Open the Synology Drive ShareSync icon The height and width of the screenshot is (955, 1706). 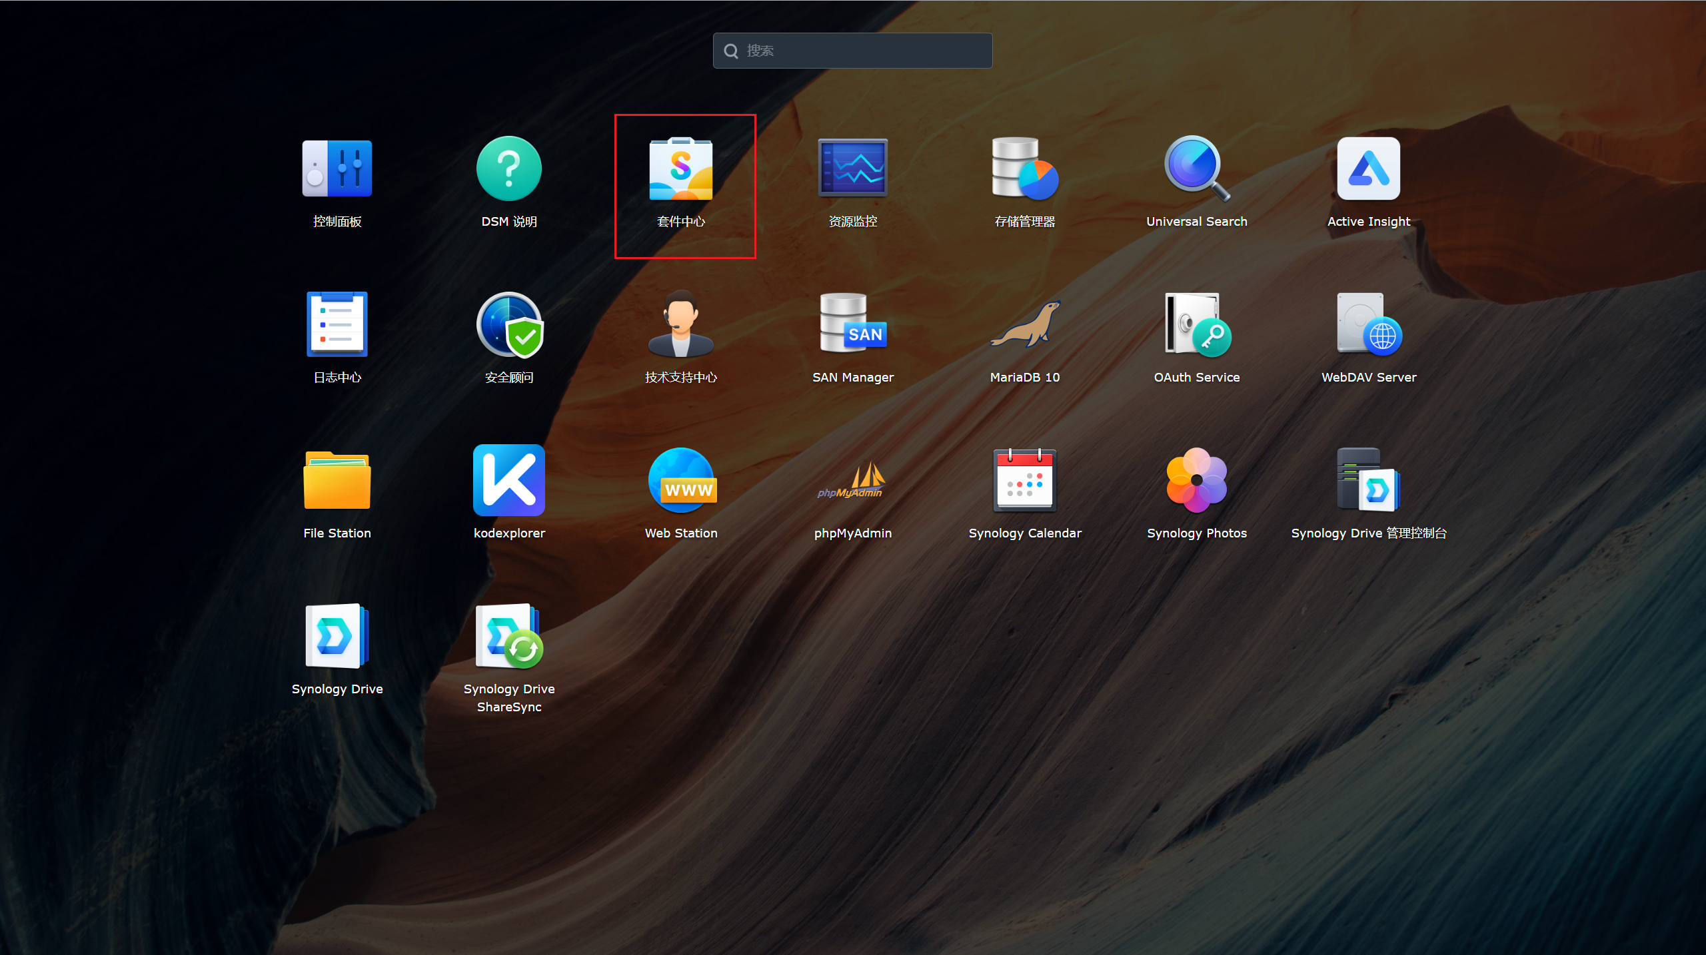509,636
